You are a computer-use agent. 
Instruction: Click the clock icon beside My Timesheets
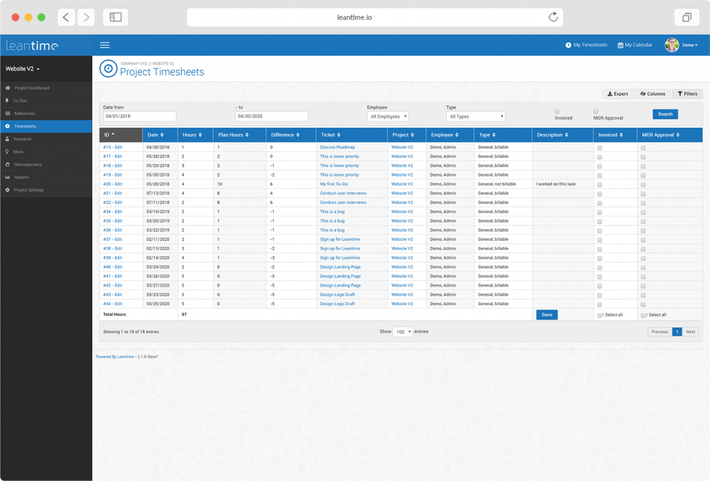click(569, 45)
